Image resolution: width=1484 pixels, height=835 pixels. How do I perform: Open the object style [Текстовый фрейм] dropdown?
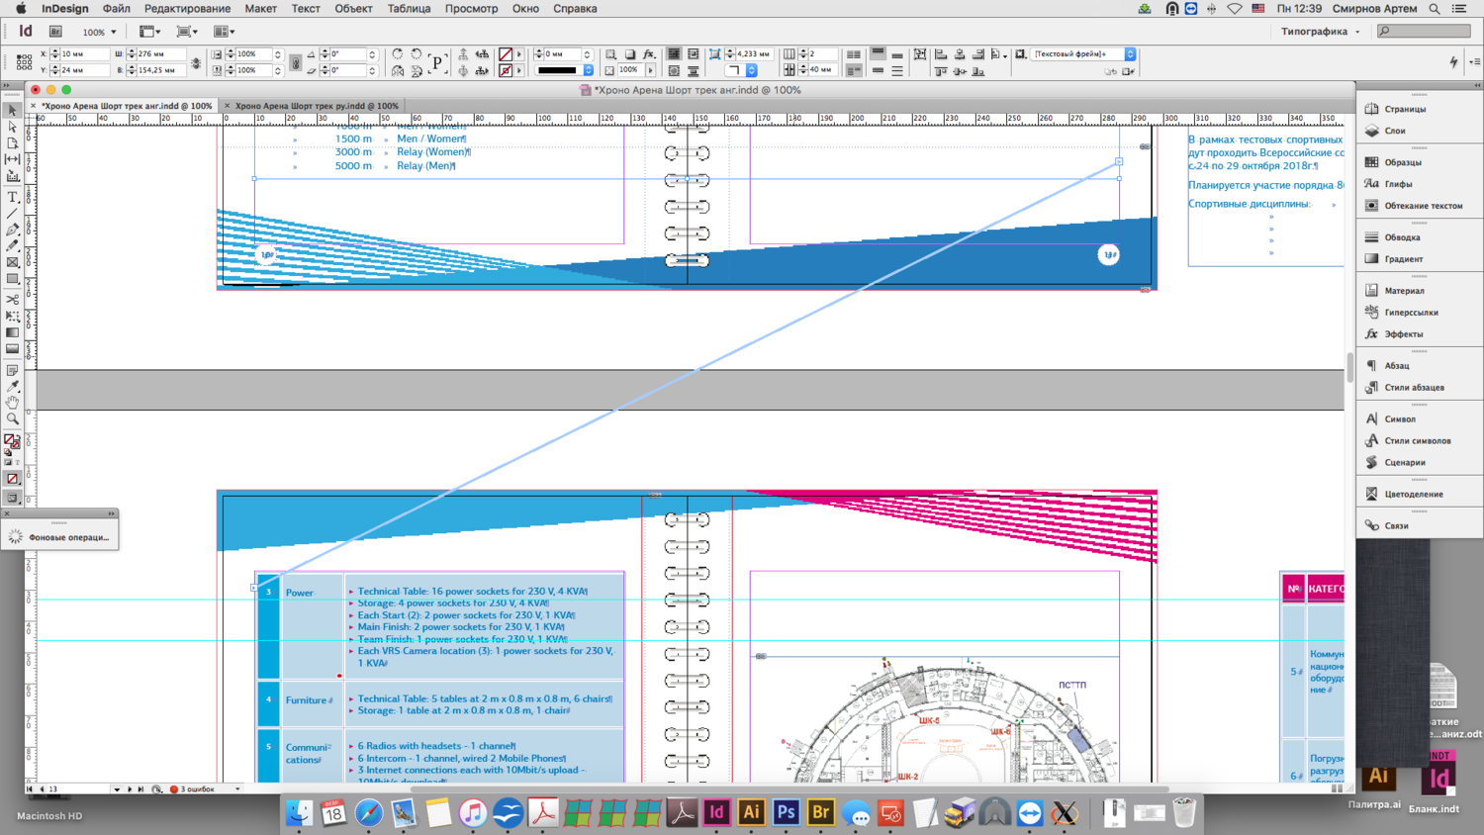pos(1130,54)
